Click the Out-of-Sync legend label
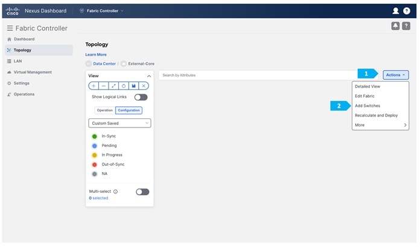The width and height of the screenshot is (420, 249). pos(113,164)
